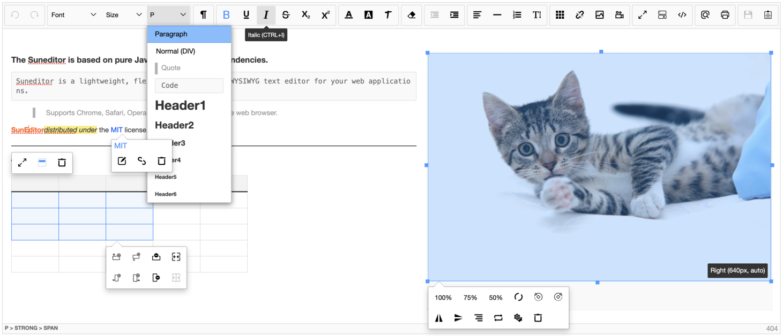Viewport: 783px width, 336px height.
Task: Toggle underline formatting
Action: tap(246, 15)
